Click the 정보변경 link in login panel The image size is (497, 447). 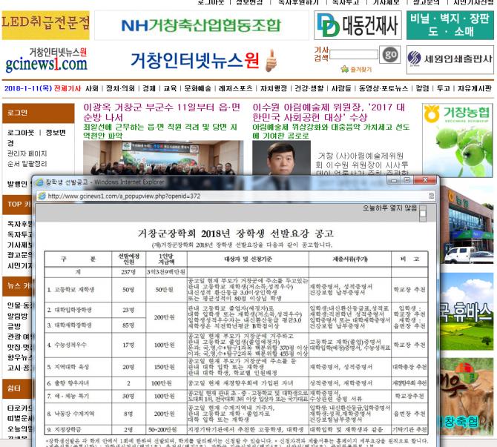click(x=56, y=133)
